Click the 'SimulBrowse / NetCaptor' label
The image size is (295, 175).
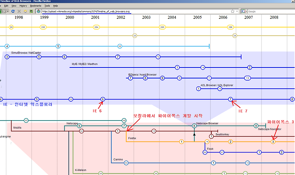26,53
